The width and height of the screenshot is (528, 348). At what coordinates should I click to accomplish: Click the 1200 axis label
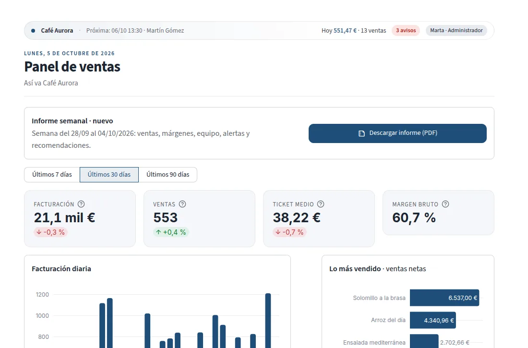pos(42,294)
